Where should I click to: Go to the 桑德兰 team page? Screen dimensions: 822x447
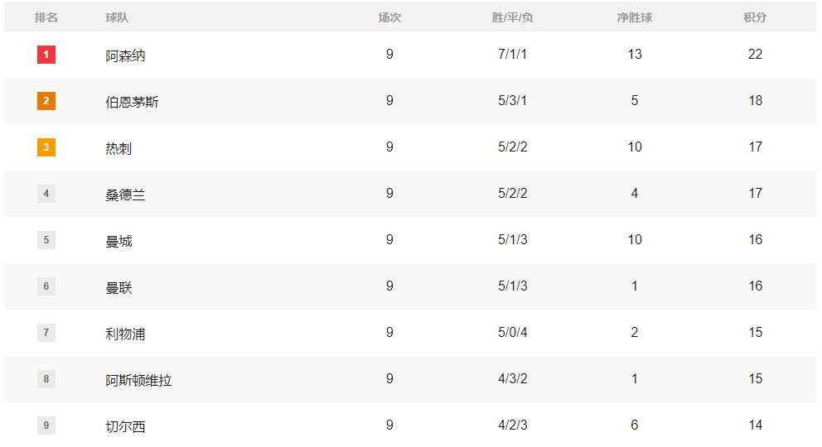pos(125,195)
